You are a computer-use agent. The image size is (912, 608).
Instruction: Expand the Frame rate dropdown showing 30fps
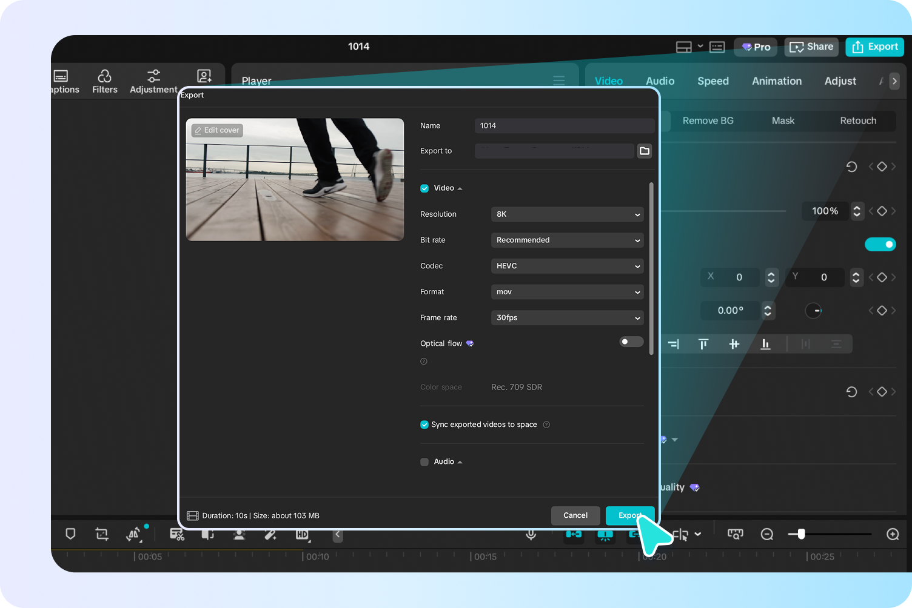[x=567, y=318]
